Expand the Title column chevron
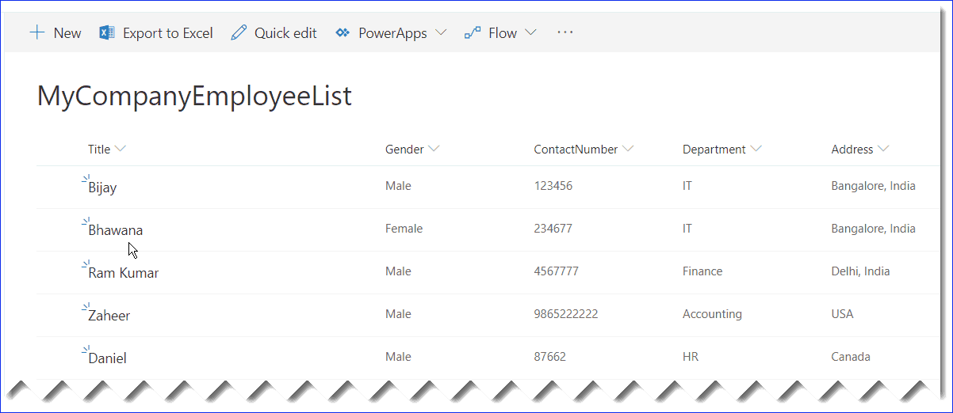 click(121, 149)
